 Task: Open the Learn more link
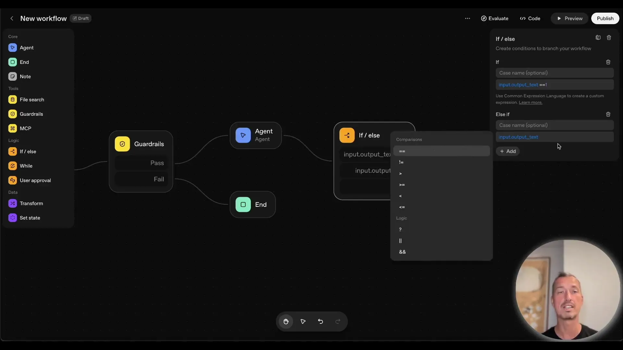click(530, 102)
